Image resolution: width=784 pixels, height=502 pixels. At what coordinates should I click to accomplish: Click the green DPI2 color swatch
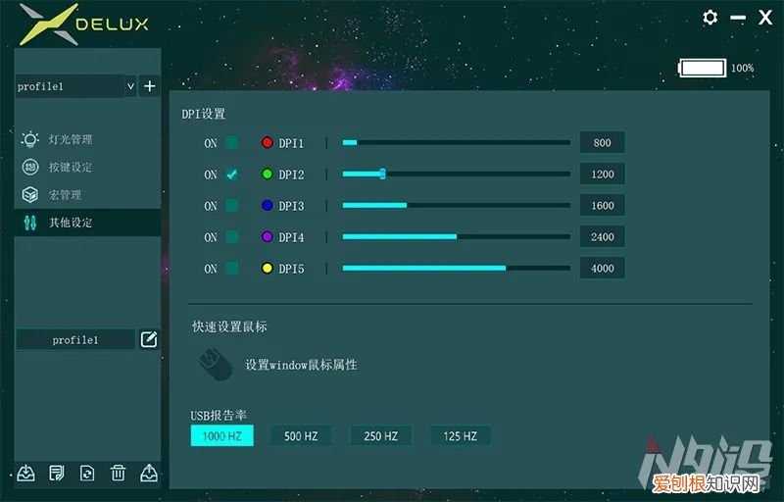click(x=267, y=174)
